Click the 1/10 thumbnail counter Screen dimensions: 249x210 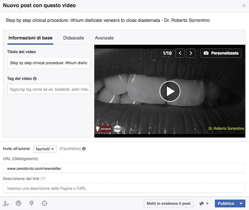[167, 53]
